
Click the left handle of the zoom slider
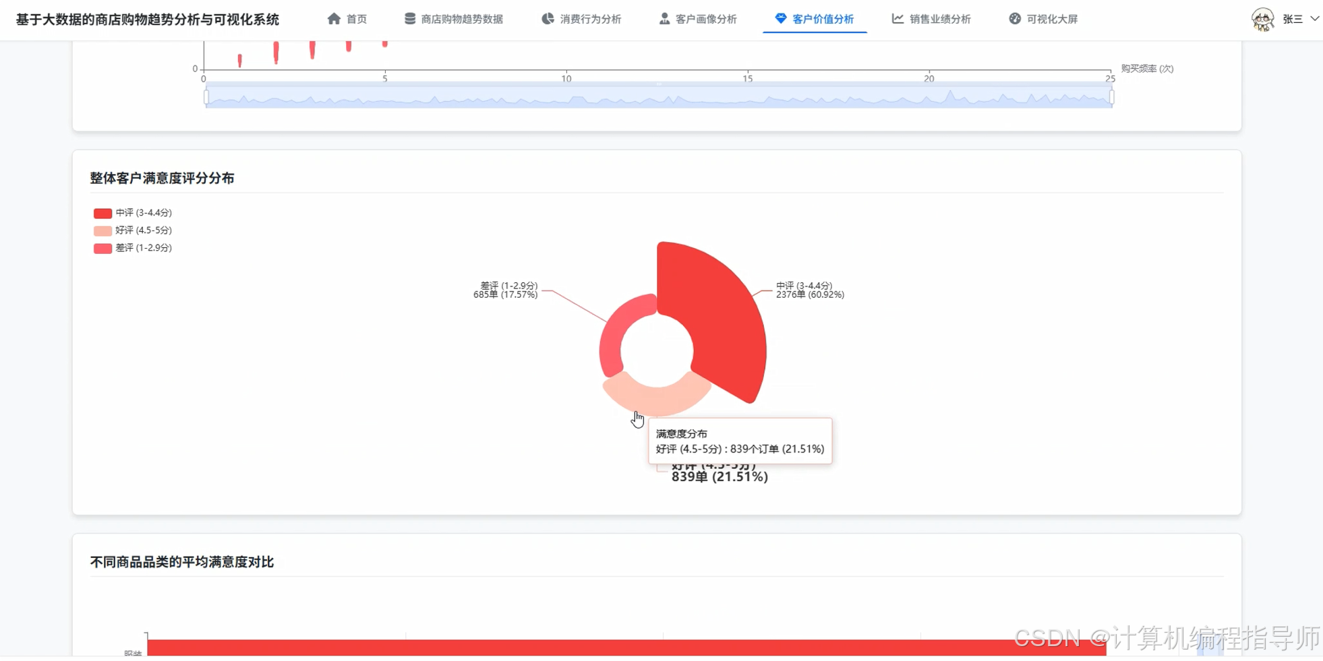(206, 97)
